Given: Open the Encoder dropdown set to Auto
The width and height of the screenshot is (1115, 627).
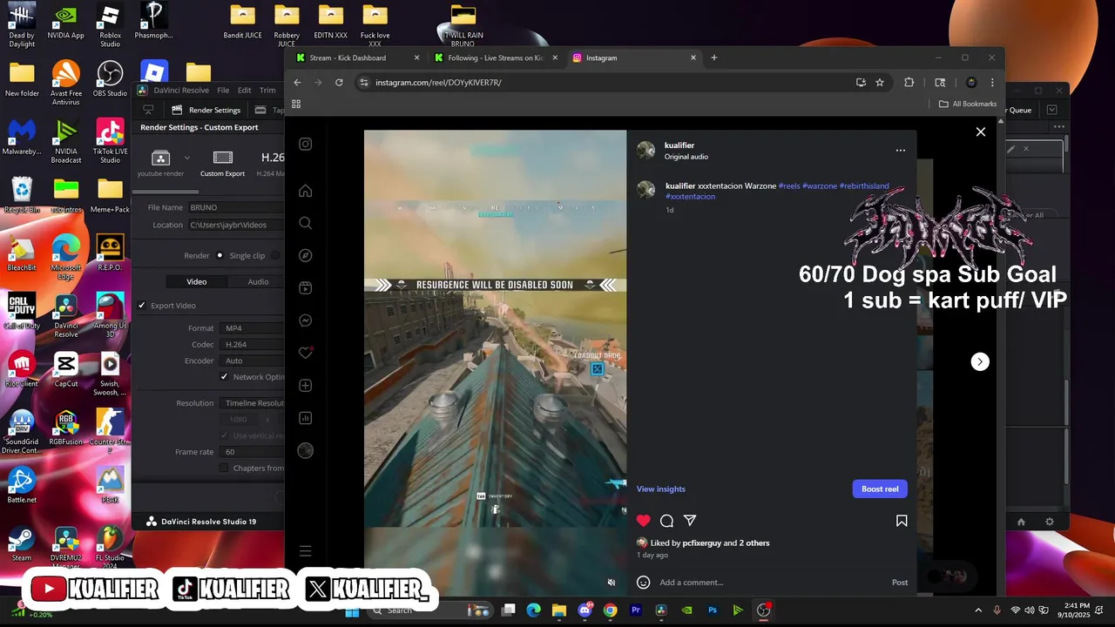Looking at the screenshot, I should click(253, 361).
